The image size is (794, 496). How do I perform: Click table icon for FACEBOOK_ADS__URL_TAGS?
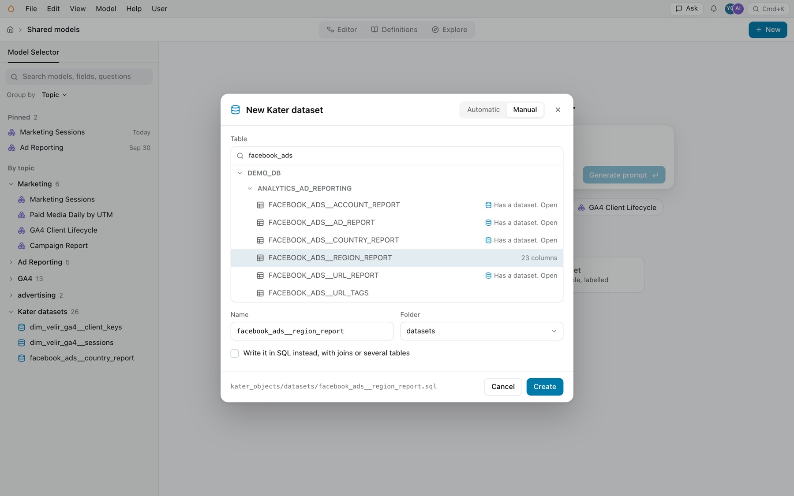pyautogui.click(x=260, y=293)
